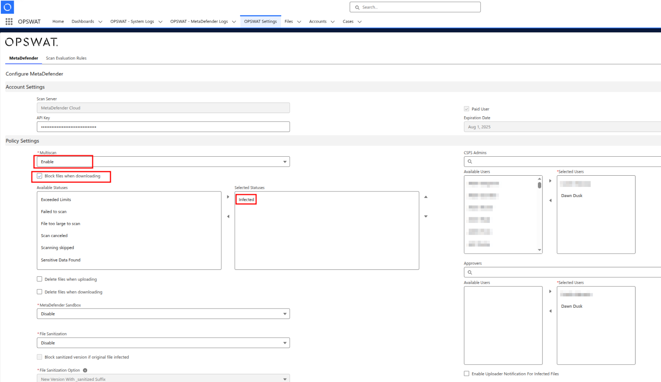
Task: Expand the Dashboards nav chevron
Action: pos(100,22)
